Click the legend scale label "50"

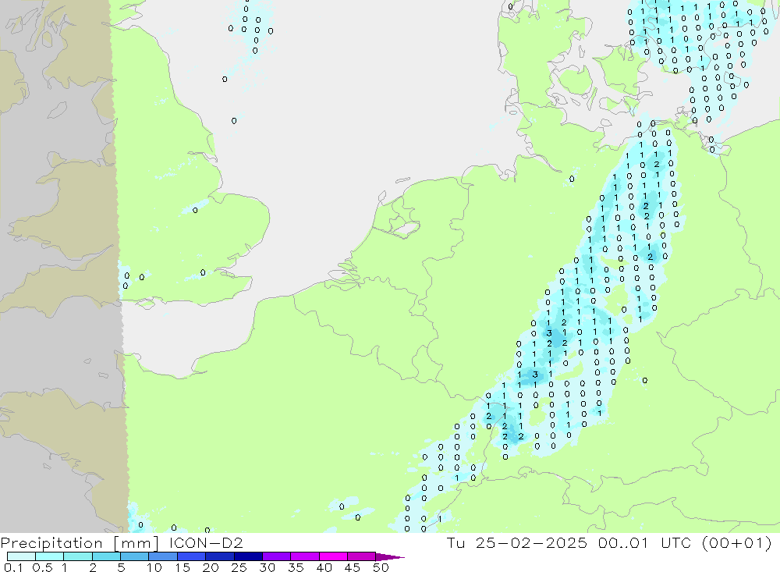[381, 567]
